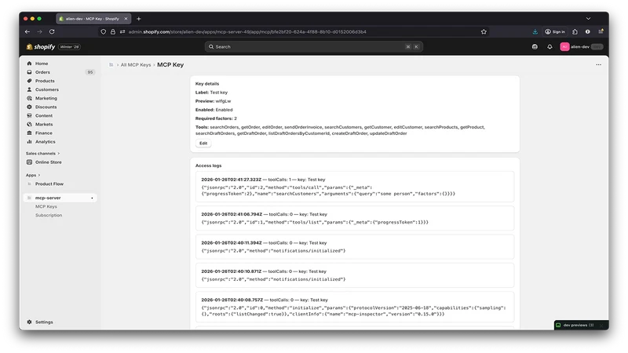Open the Customers page

(x=46, y=89)
